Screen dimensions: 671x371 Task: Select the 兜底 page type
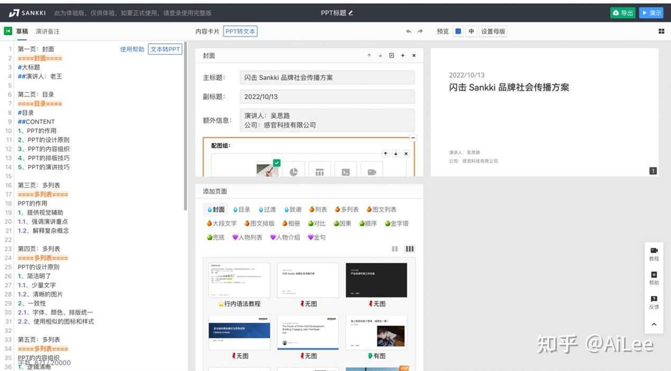pyautogui.click(x=216, y=237)
